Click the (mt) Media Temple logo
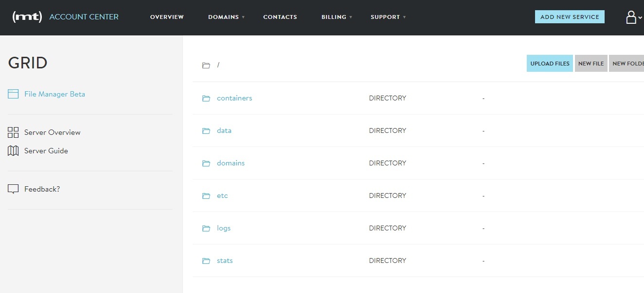Viewport: 644px width, 293px height. pos(27,17)
